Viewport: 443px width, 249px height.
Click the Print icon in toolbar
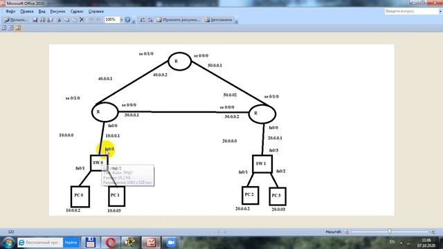pos(43,20)
